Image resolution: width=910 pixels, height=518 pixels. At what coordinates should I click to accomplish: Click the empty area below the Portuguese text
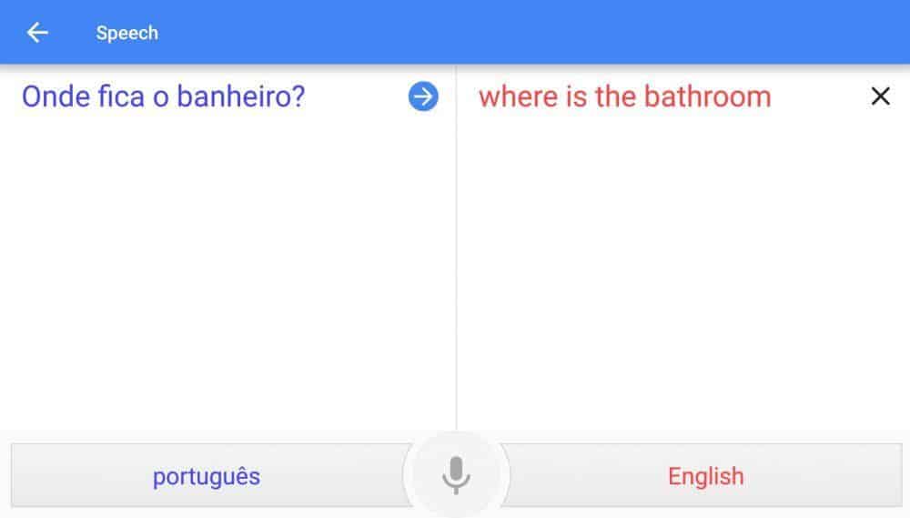coord(227,273)
